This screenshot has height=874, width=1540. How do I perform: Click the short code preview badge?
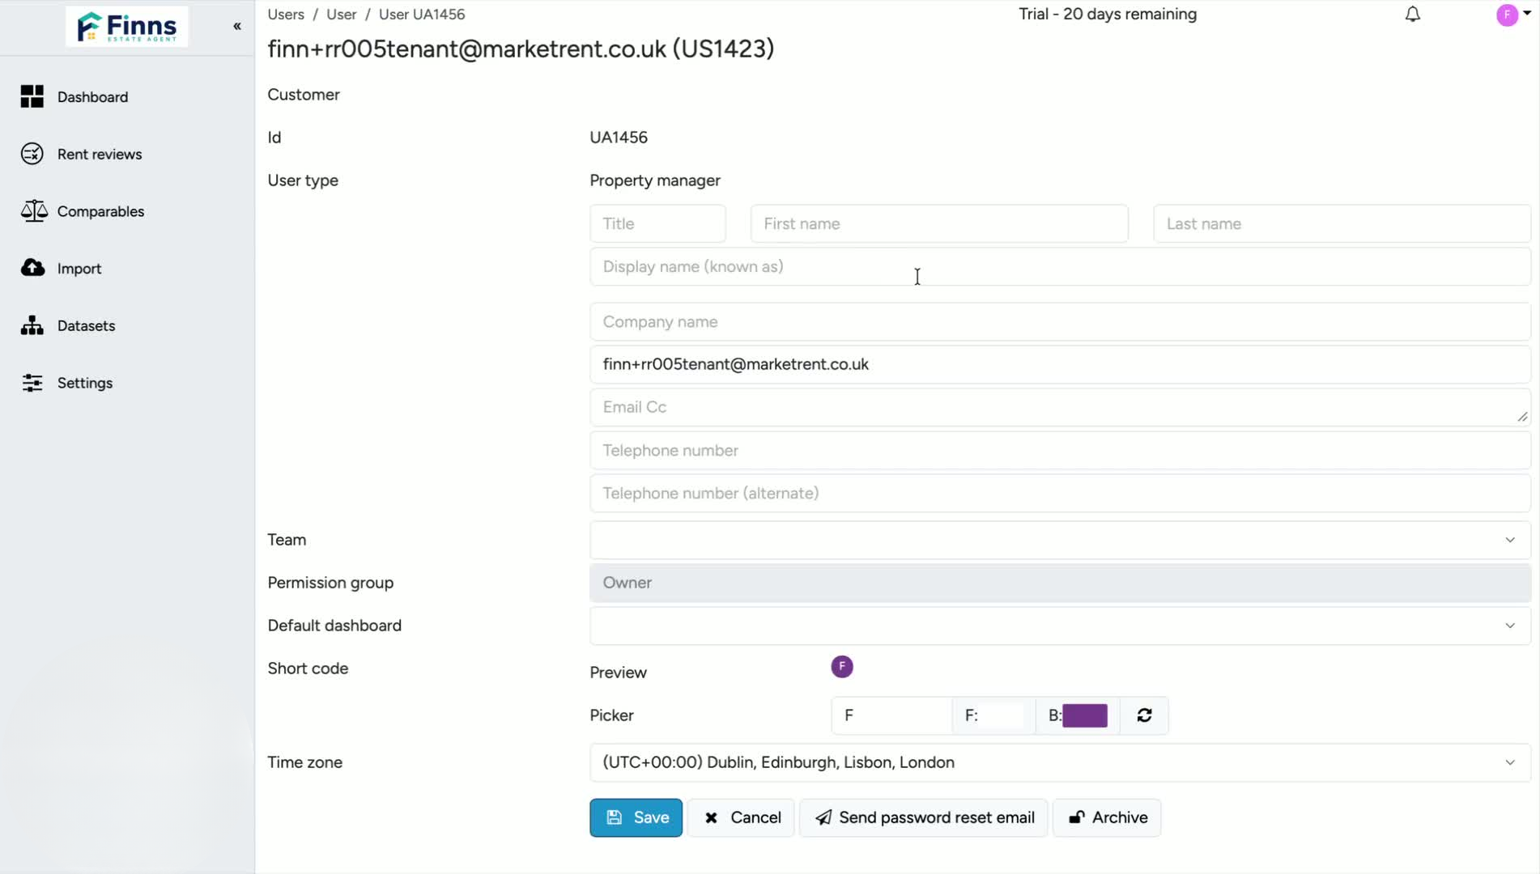tap(842, 667)
